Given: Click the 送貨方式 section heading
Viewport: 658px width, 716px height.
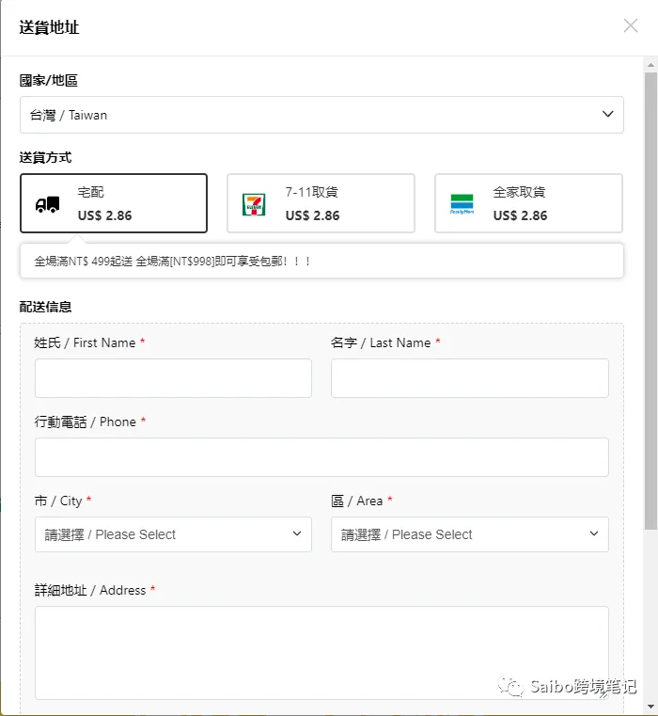Looking at the screenshot, I should (x=45, y=157).
